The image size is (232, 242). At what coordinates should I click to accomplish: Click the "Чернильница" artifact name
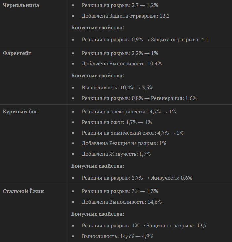[x=21, y=5]
